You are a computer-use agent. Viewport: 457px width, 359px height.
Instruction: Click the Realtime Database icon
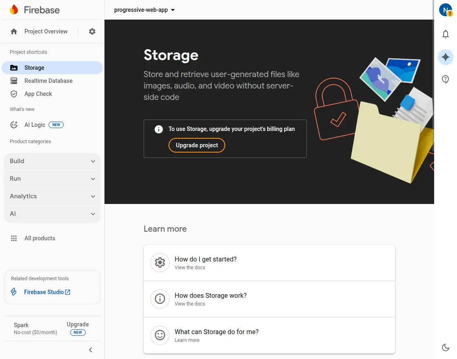pos(14,81)
